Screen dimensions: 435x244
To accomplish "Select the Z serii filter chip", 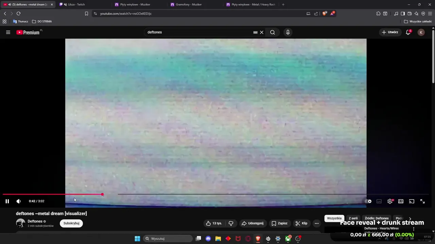I will point(353,218).
